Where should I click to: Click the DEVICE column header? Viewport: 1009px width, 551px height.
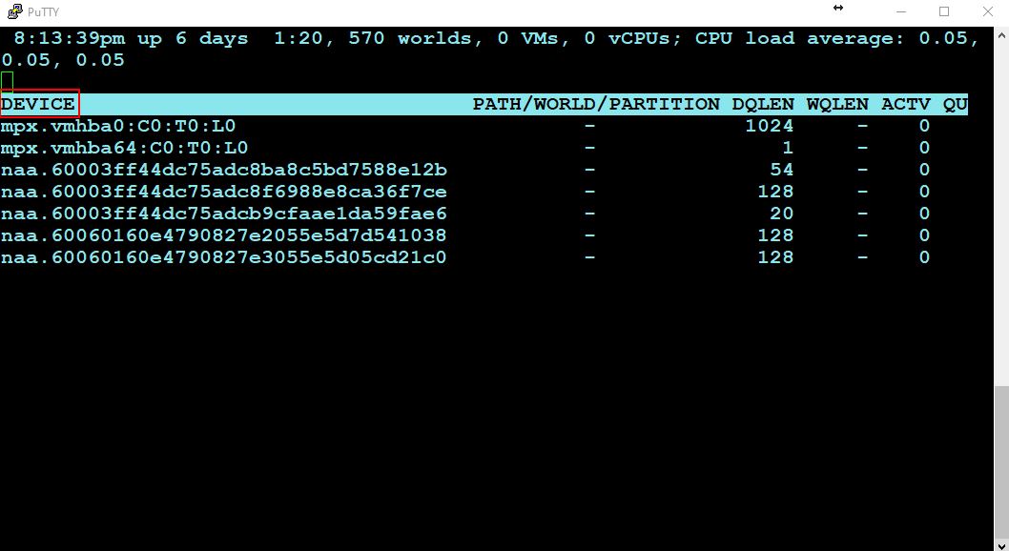[x=38, y=104]
